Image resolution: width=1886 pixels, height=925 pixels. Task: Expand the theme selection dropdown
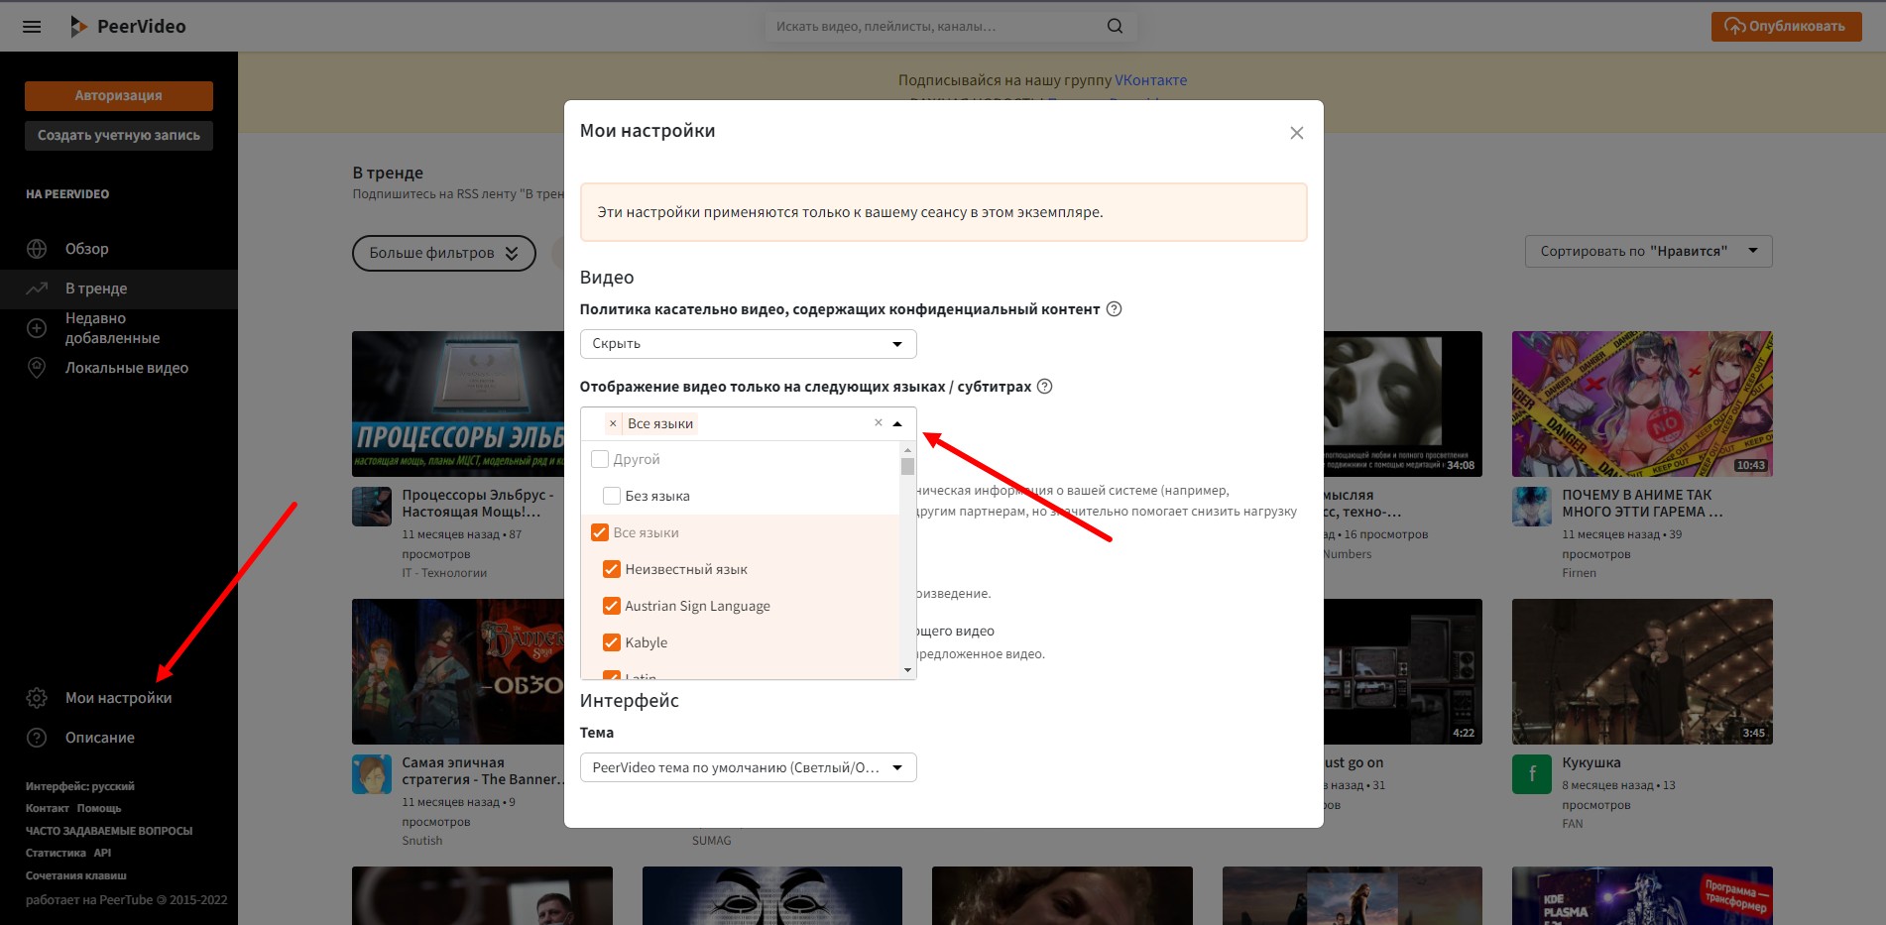pos(748,767)
